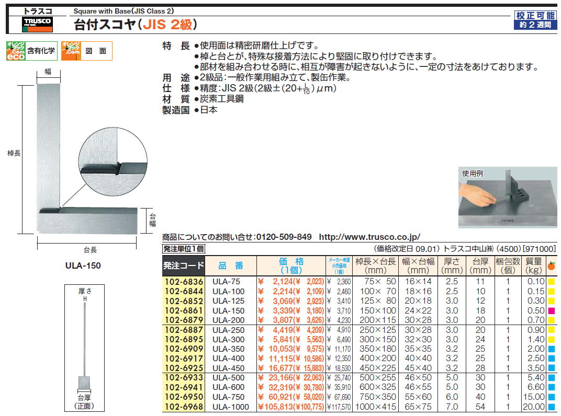This screenshot has width=561, height=416.
Task: Click the 炭素工具鋼 material text
Action: (x=222, y=99)
